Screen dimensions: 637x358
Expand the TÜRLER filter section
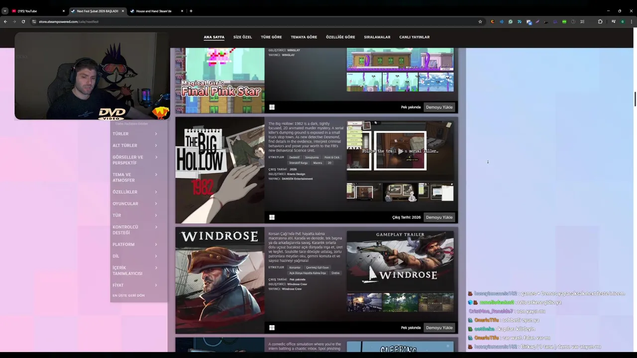tap(135, 134)
